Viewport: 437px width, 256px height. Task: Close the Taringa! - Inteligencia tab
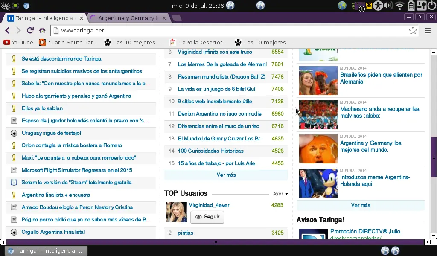(x=82, y=18)
